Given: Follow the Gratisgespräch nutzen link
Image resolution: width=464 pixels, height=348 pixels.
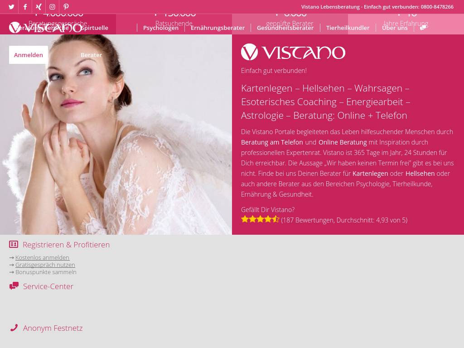Looking at the screenshot, I should (45, 265).
